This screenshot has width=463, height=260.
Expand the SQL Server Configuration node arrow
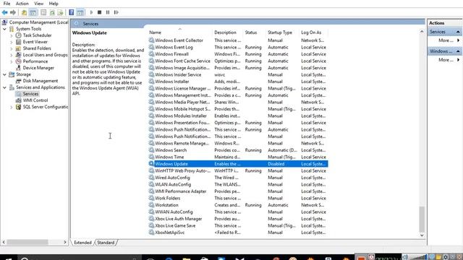tap(12, 107)
